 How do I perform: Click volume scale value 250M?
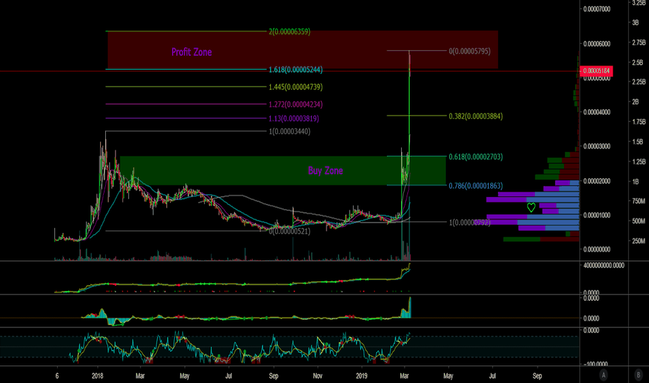[x=639, y=241]
